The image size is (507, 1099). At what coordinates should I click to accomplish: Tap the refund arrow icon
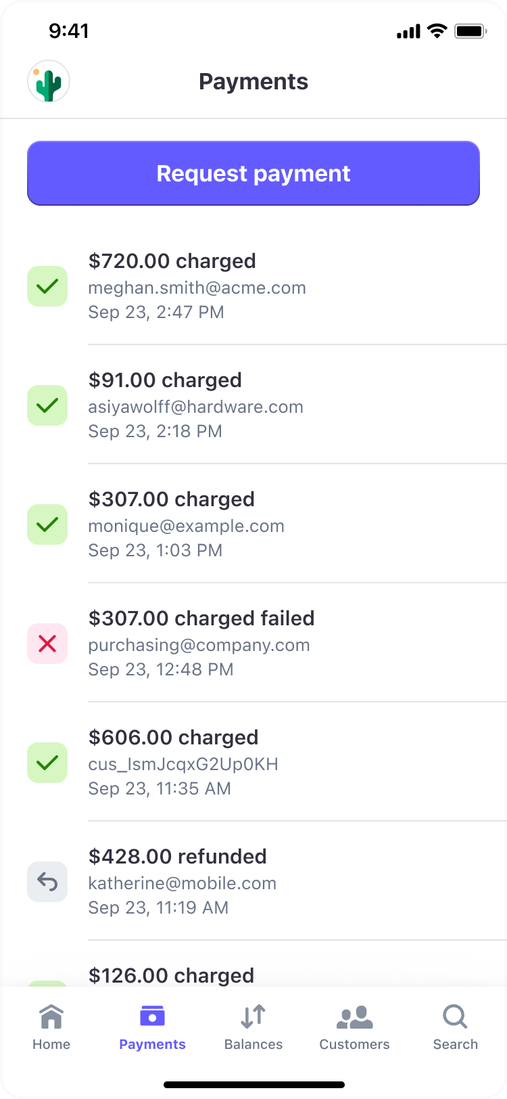(47, 882)
